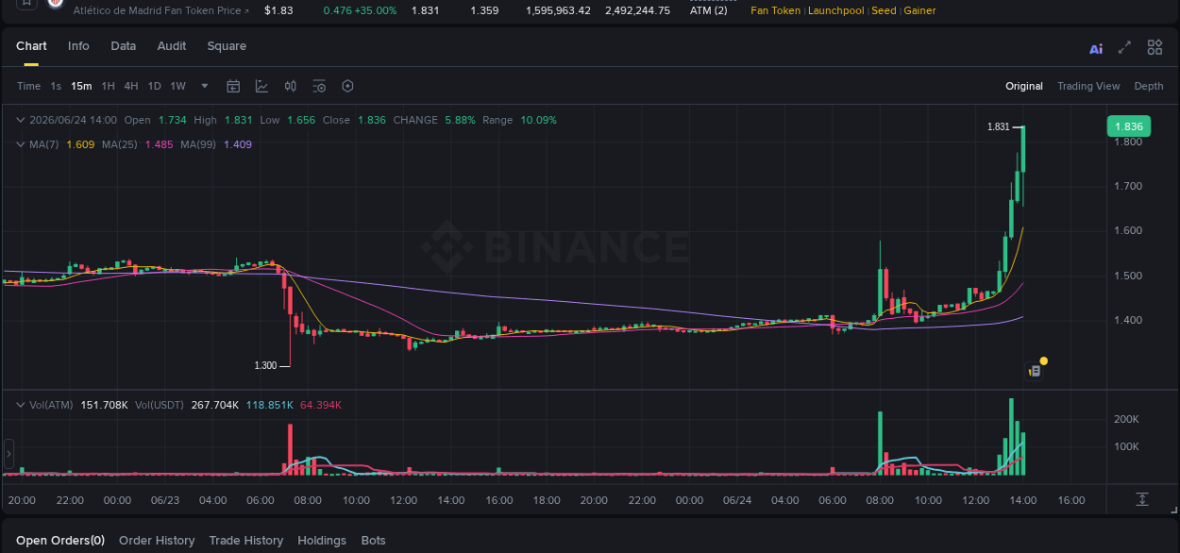Click the reset chart scale icon

(1142, 498)
